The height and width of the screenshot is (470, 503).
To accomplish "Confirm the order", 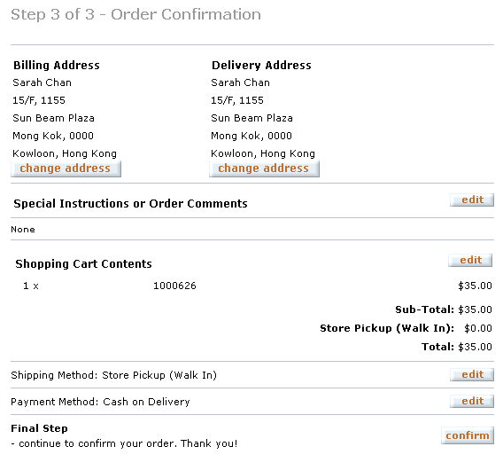I will pos(468,435).
